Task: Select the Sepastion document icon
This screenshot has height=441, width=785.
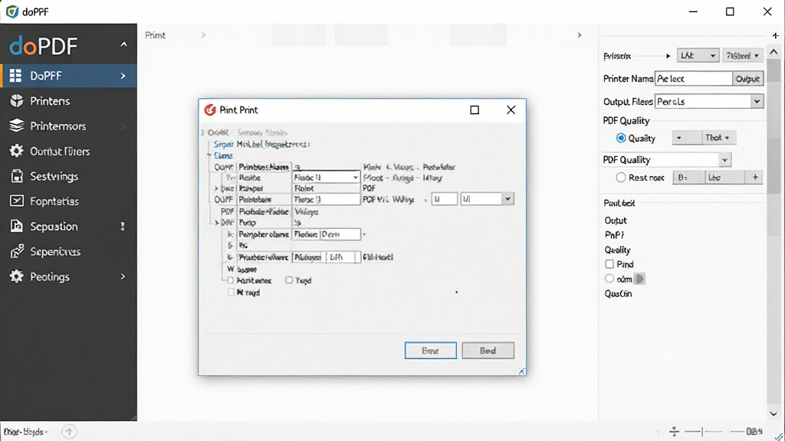Action: [17, 226]
